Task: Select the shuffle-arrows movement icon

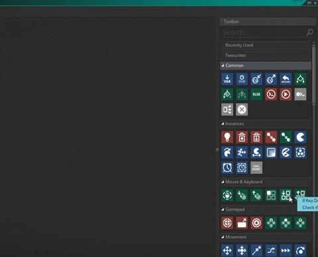Action: [x=271, y=250]
